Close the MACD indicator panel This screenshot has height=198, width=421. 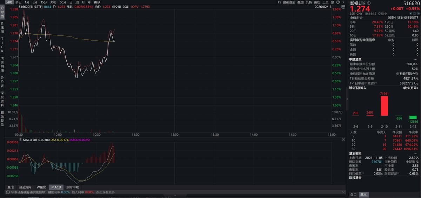343,139
